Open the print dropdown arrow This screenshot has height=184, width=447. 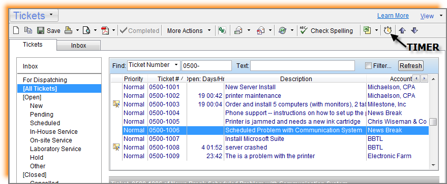(77, 30)
